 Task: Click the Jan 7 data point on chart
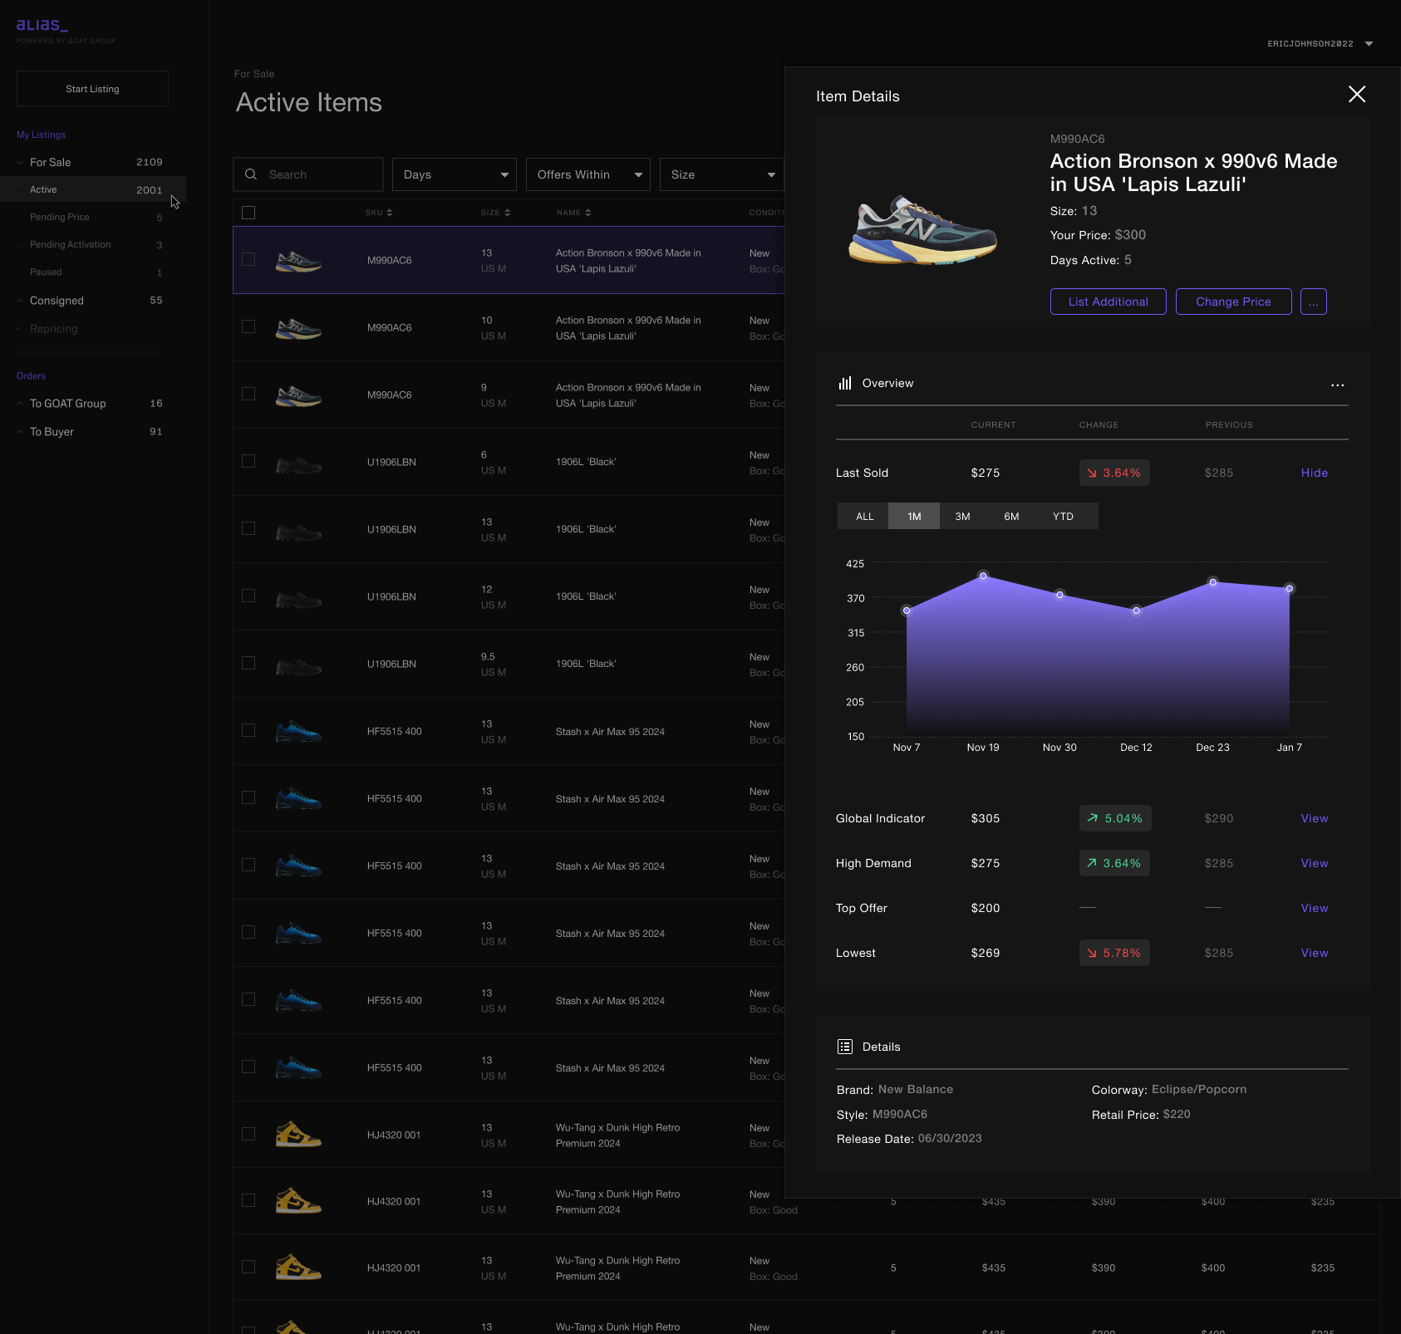[1290, 588]
